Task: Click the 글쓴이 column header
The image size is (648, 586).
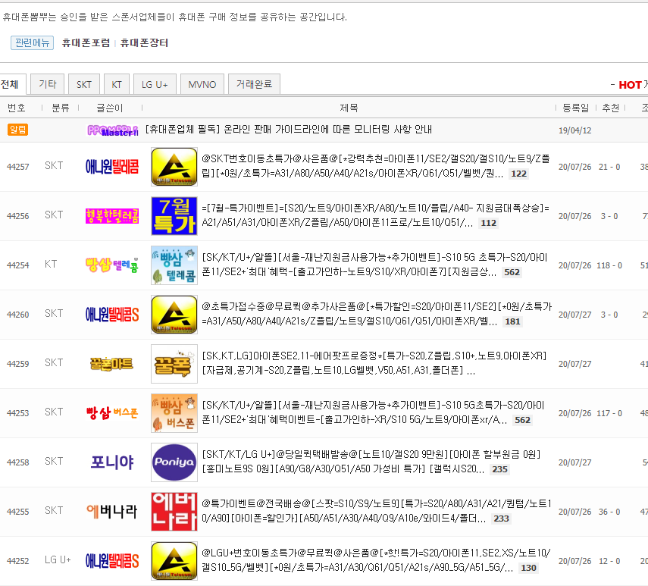Action: pos(109,108)
